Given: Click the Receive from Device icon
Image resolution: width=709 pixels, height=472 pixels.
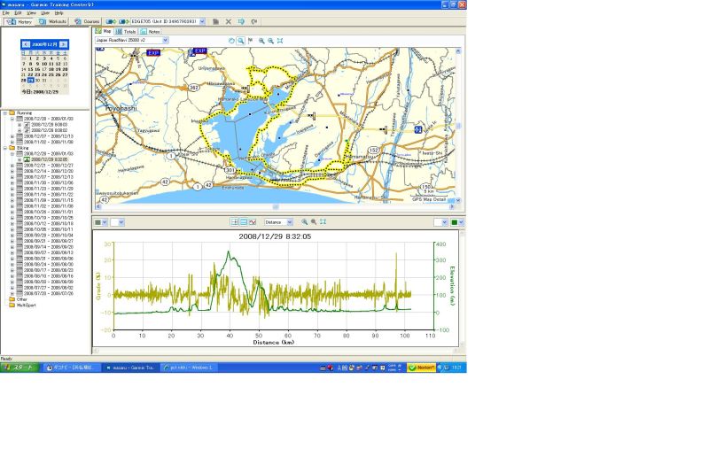Looking at the screenshot, I should 124,21.
